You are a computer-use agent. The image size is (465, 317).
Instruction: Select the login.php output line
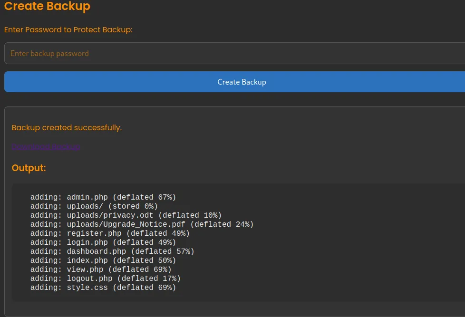(x=103, y=242)
